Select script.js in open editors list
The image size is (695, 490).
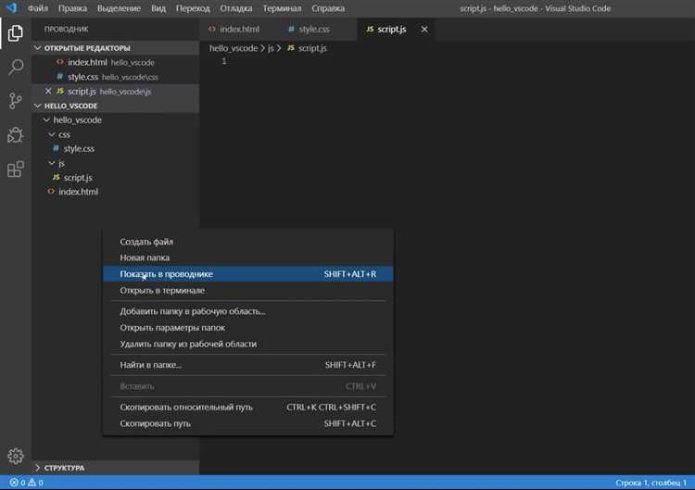tap(115, 91)
